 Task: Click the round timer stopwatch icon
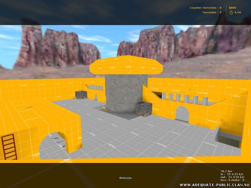(231, 13)
